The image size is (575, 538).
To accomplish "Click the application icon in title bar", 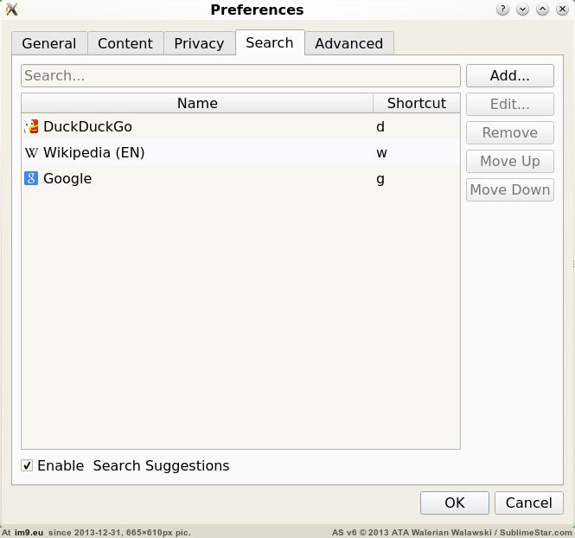I will click(11, 10).
